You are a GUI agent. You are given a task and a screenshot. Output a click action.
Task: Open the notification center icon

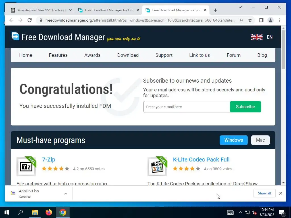pyautogui.click(x=282, y=212)
